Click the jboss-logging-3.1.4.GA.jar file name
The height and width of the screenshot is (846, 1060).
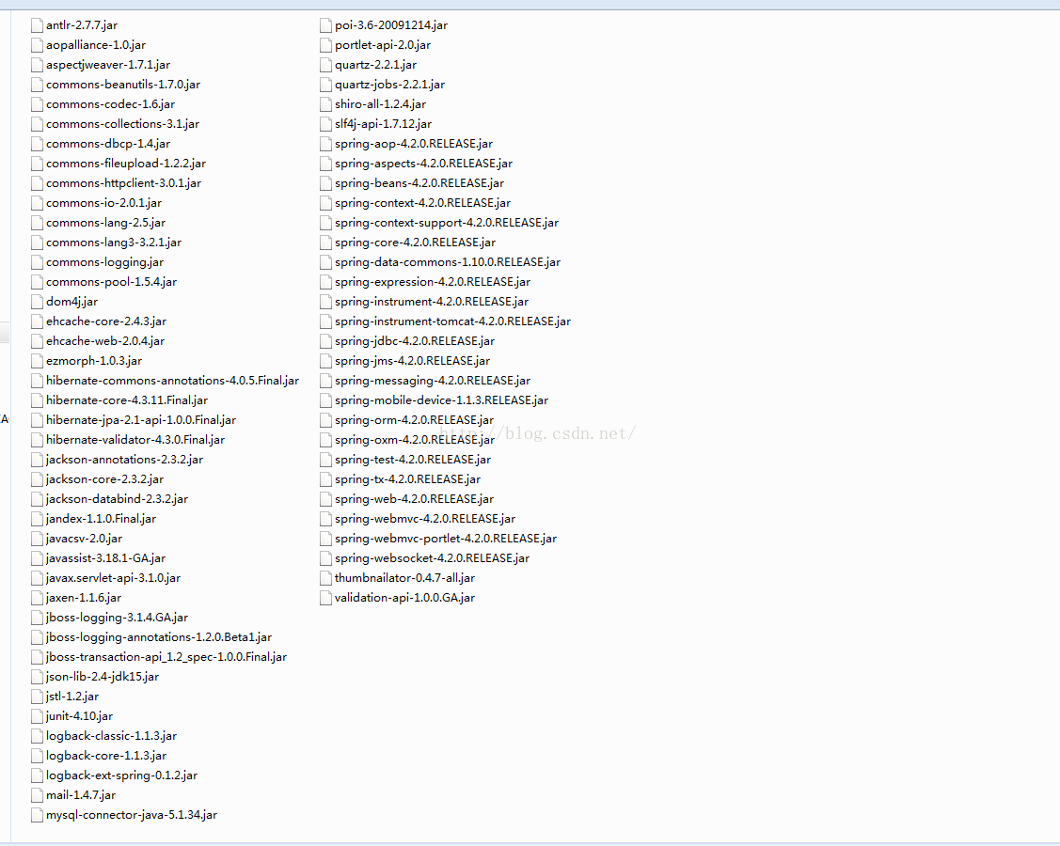click(x=117, y=618)
